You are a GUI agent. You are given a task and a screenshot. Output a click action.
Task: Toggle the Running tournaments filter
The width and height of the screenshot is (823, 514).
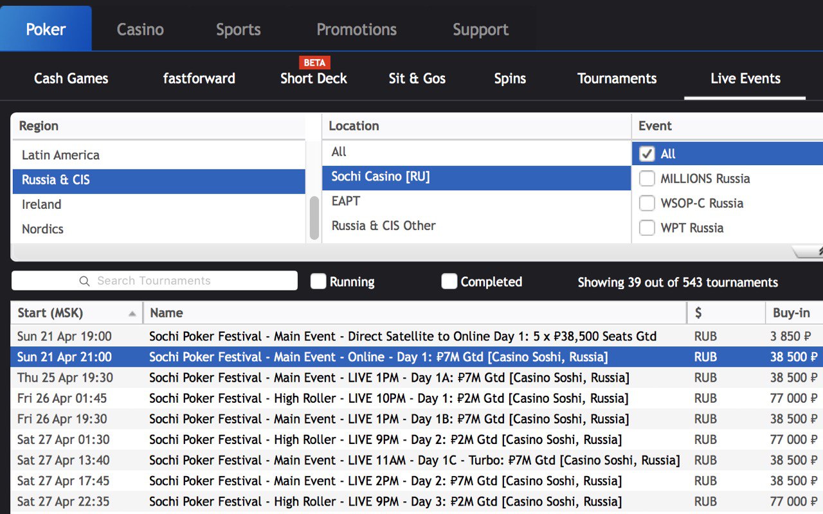318,281
